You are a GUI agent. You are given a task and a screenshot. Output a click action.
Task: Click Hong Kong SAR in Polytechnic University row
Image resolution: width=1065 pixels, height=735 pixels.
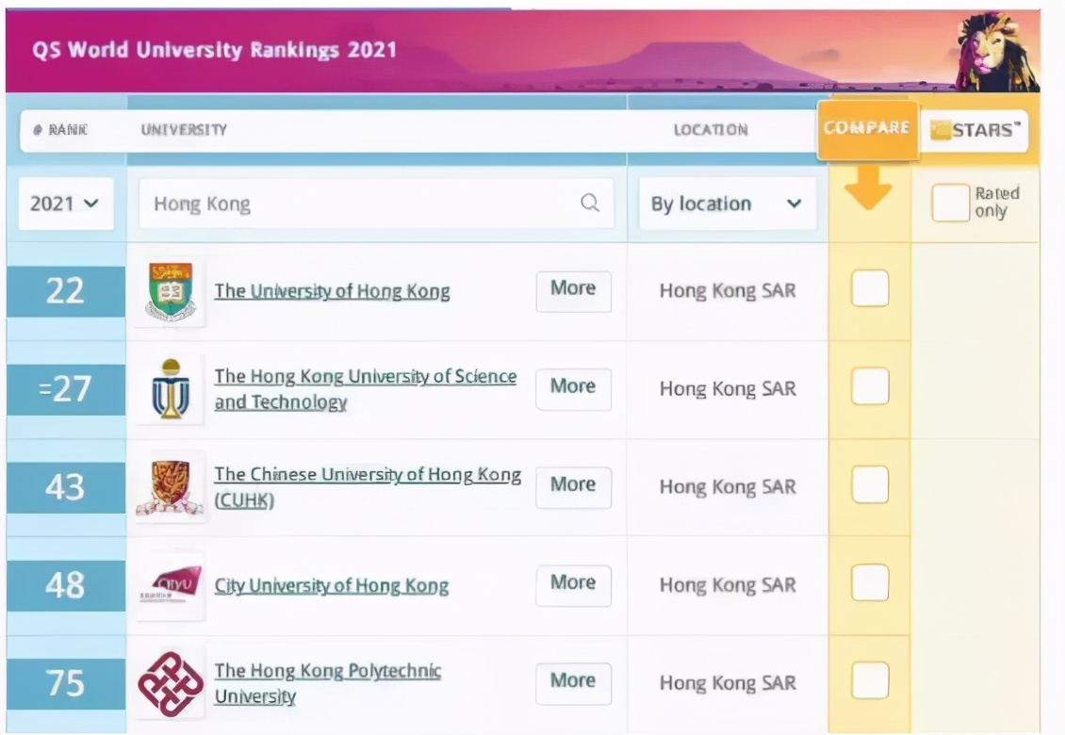pos(728,682)
